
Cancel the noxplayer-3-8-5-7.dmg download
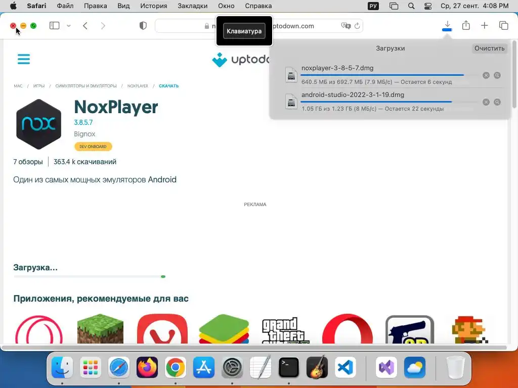tap(486, 75)
